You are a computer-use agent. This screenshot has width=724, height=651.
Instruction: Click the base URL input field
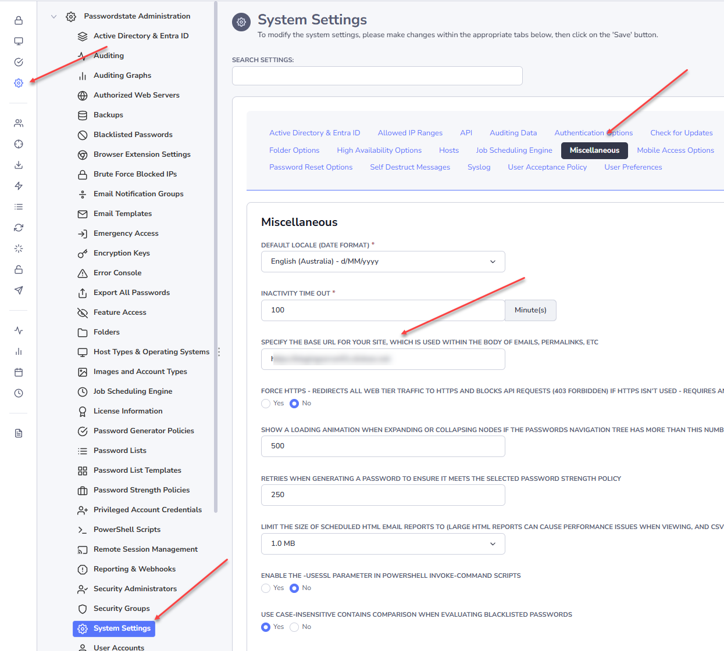pyautogui.click(x=383, y=359)
